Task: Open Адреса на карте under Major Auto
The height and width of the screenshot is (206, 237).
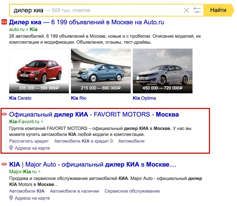Action: point(32,198)
